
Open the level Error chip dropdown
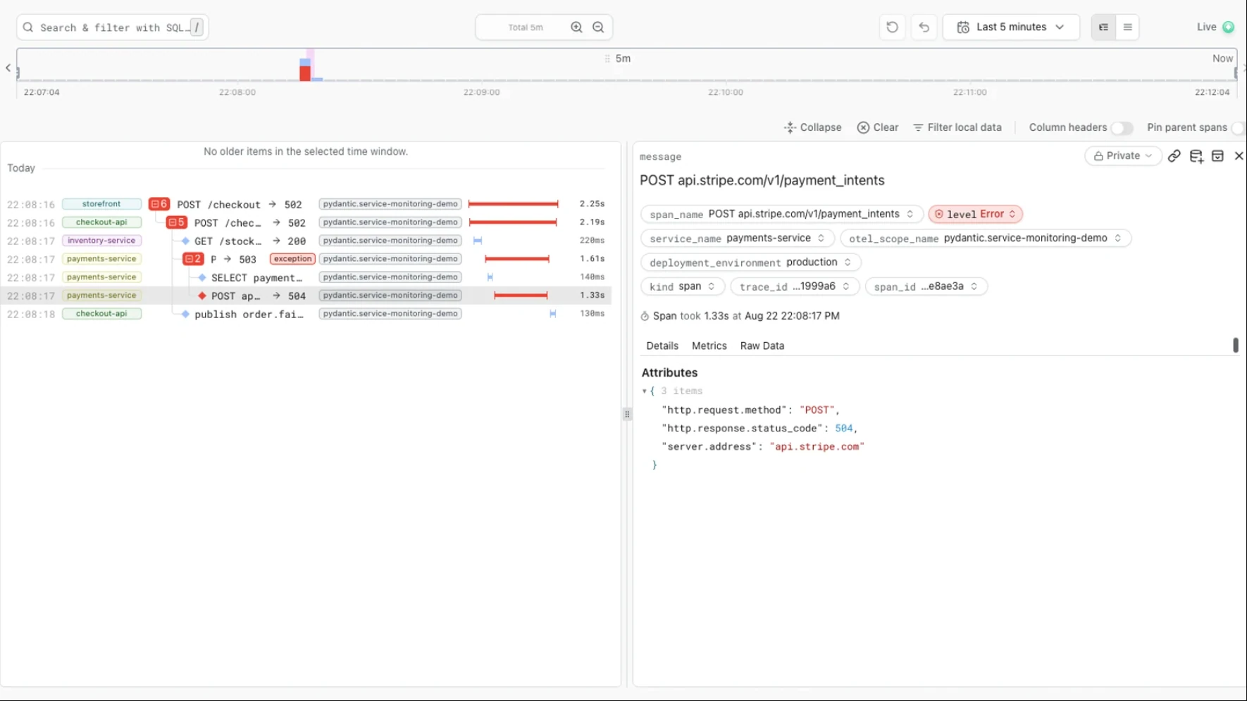click(975, 214)
